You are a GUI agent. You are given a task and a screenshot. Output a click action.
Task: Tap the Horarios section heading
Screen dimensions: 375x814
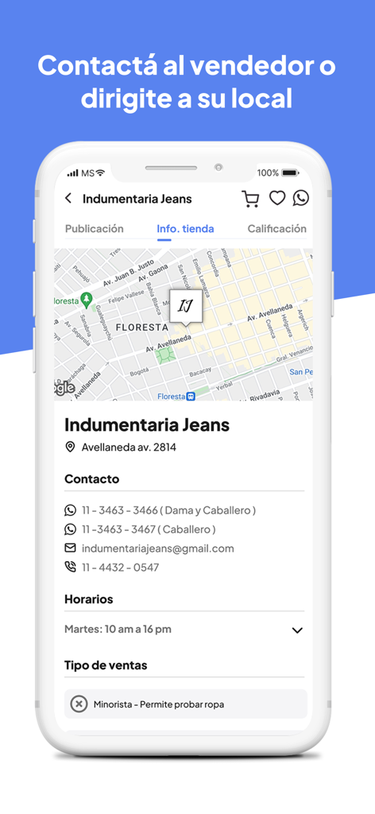point(89,599)
